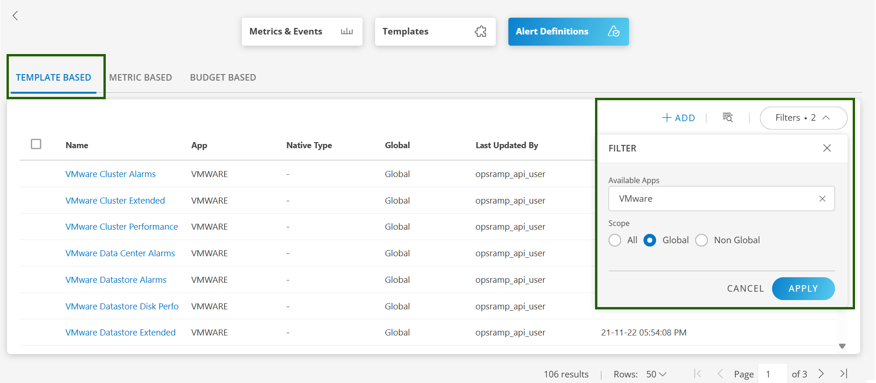Open the Rows per page dropdown
This screenshot has height=383, width=876.
(656, 374)
